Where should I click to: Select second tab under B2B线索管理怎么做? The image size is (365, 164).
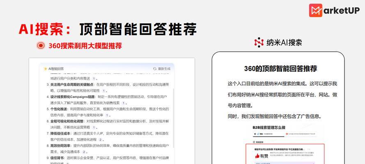coord(301,134)
